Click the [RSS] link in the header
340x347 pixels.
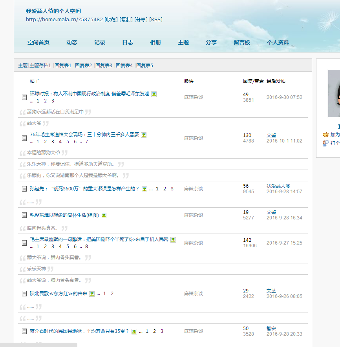click(x=156, y=20)
